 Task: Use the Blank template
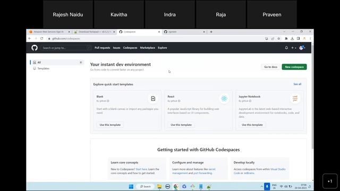coord(110,125)
